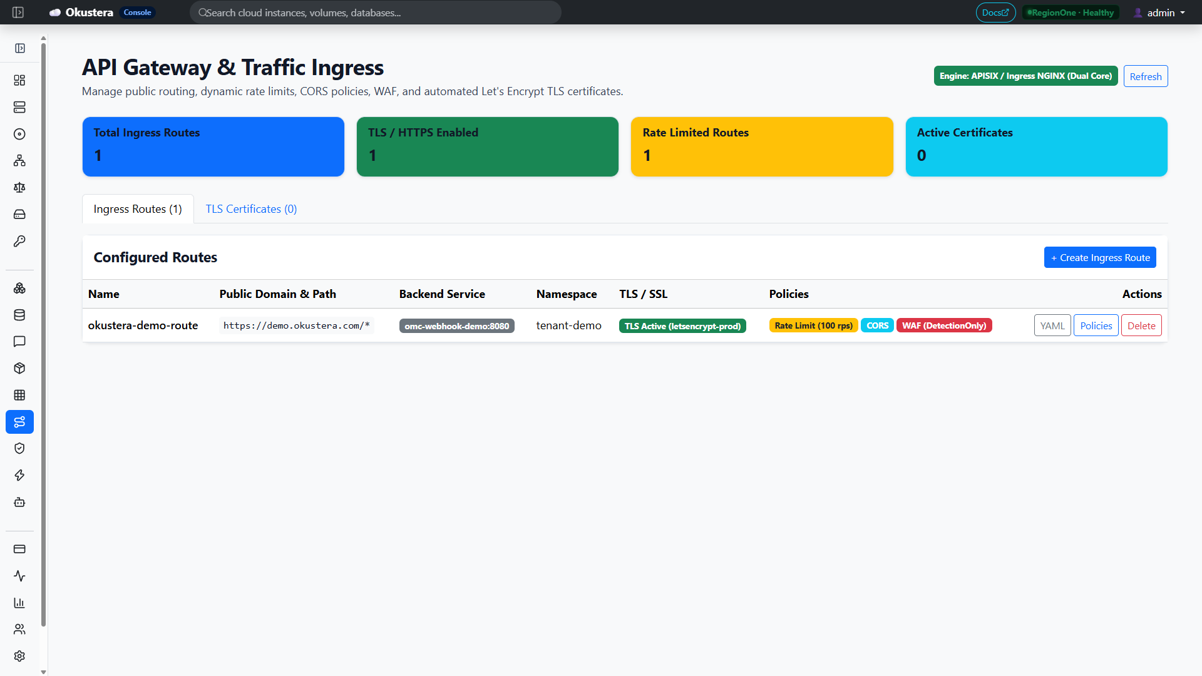Click the RegionOne Healthy status badge
1202x676 pixels.
tap(1071, 13)
